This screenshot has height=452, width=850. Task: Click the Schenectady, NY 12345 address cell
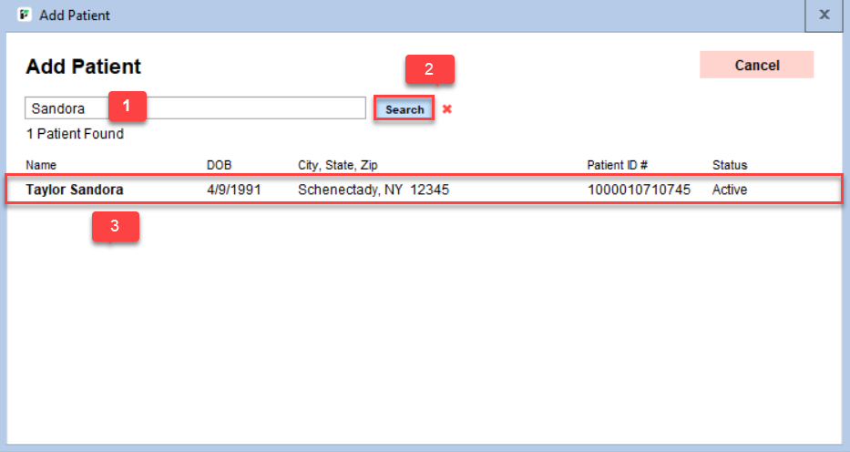374,190
